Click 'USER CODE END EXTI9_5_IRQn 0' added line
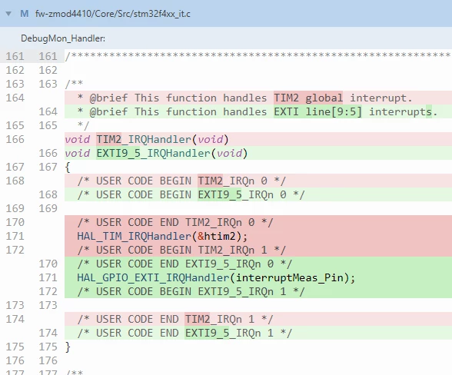The width and height of the screenshot is (452, 375). (258, 264)
